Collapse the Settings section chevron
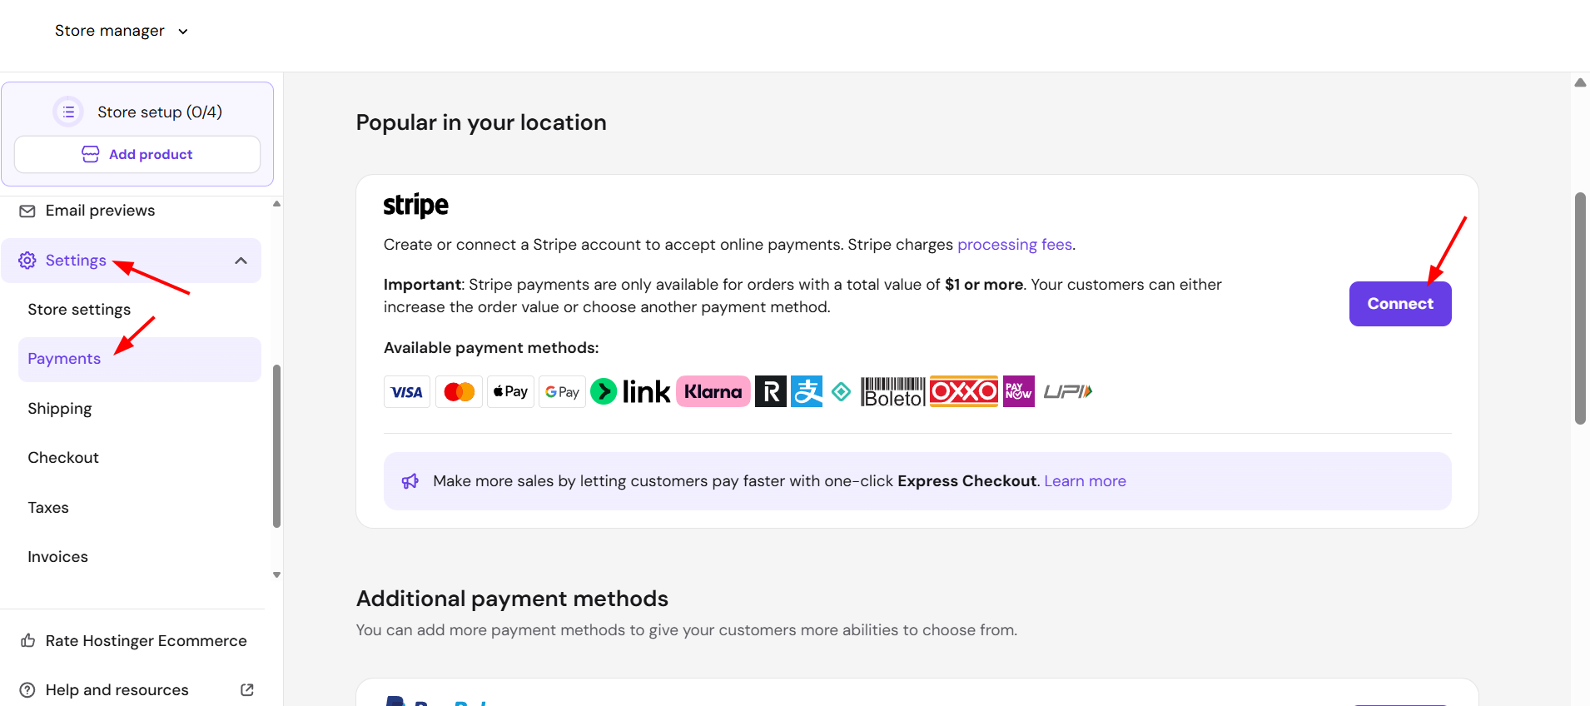The width and height of the screenshot is (1590, 706). click(x=241, y=261)
